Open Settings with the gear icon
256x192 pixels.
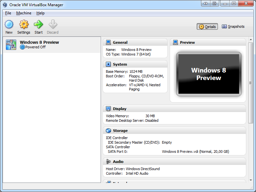(24, 25)
